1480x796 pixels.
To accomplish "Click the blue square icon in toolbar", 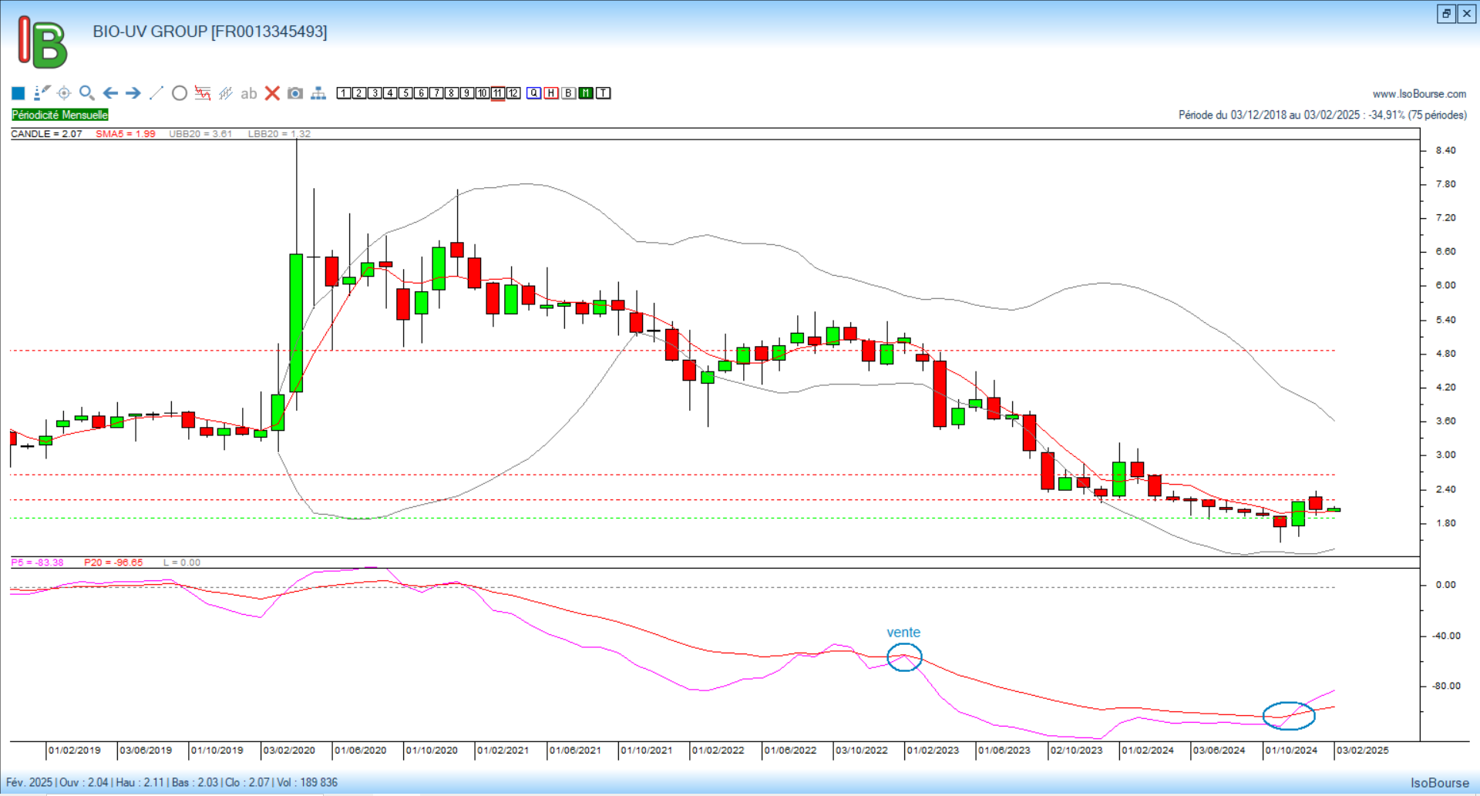I will [x=18, y=93].
